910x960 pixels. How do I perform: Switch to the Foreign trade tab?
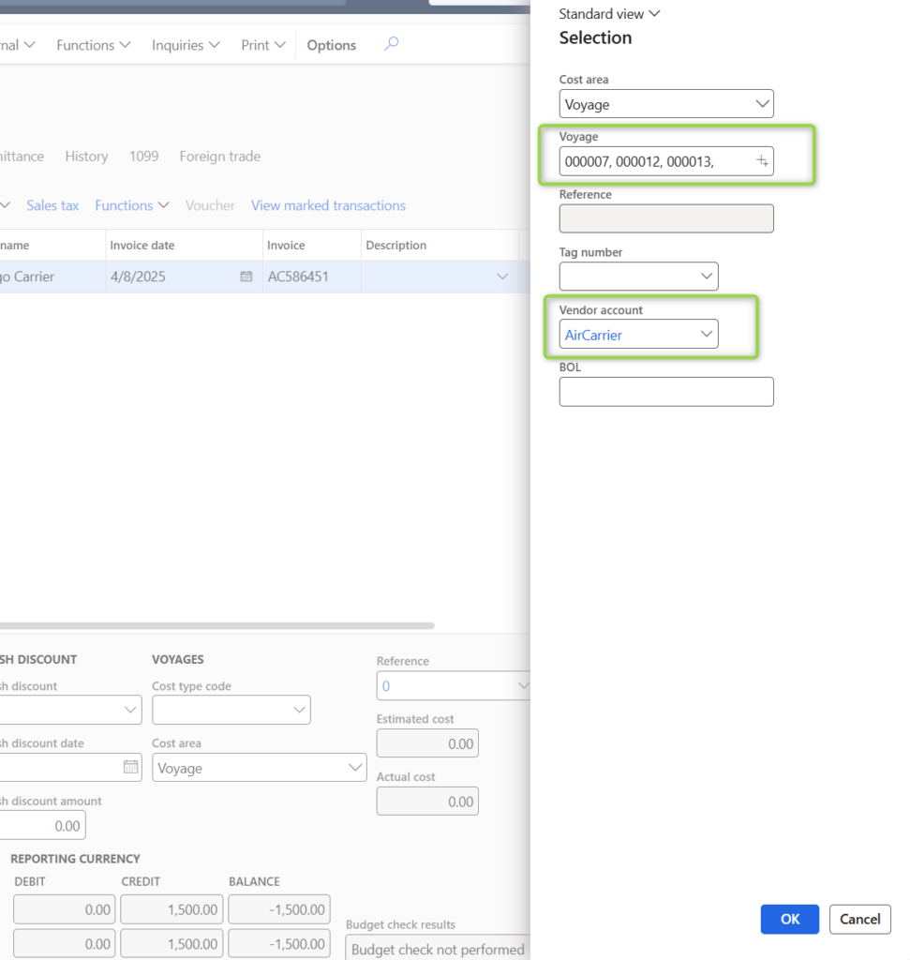coord(219,156)
